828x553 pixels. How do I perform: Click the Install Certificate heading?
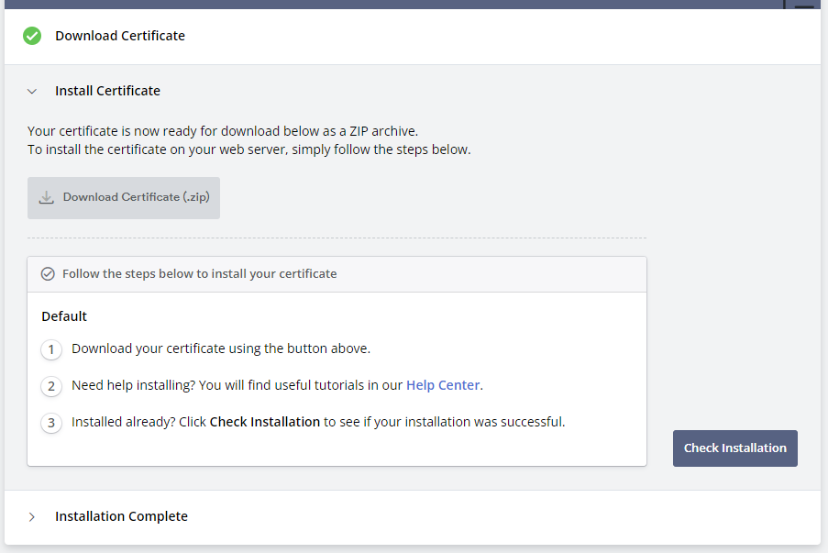pyautogui.click(x=107, y=91)
